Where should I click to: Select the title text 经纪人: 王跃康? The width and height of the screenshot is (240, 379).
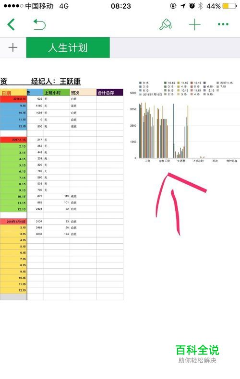[x=56, y=82]
